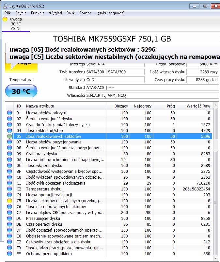Click the Własności S.M.A.R.T., APM, NCQ field
This screenshot has width=220, height=262.
(152, 95)
